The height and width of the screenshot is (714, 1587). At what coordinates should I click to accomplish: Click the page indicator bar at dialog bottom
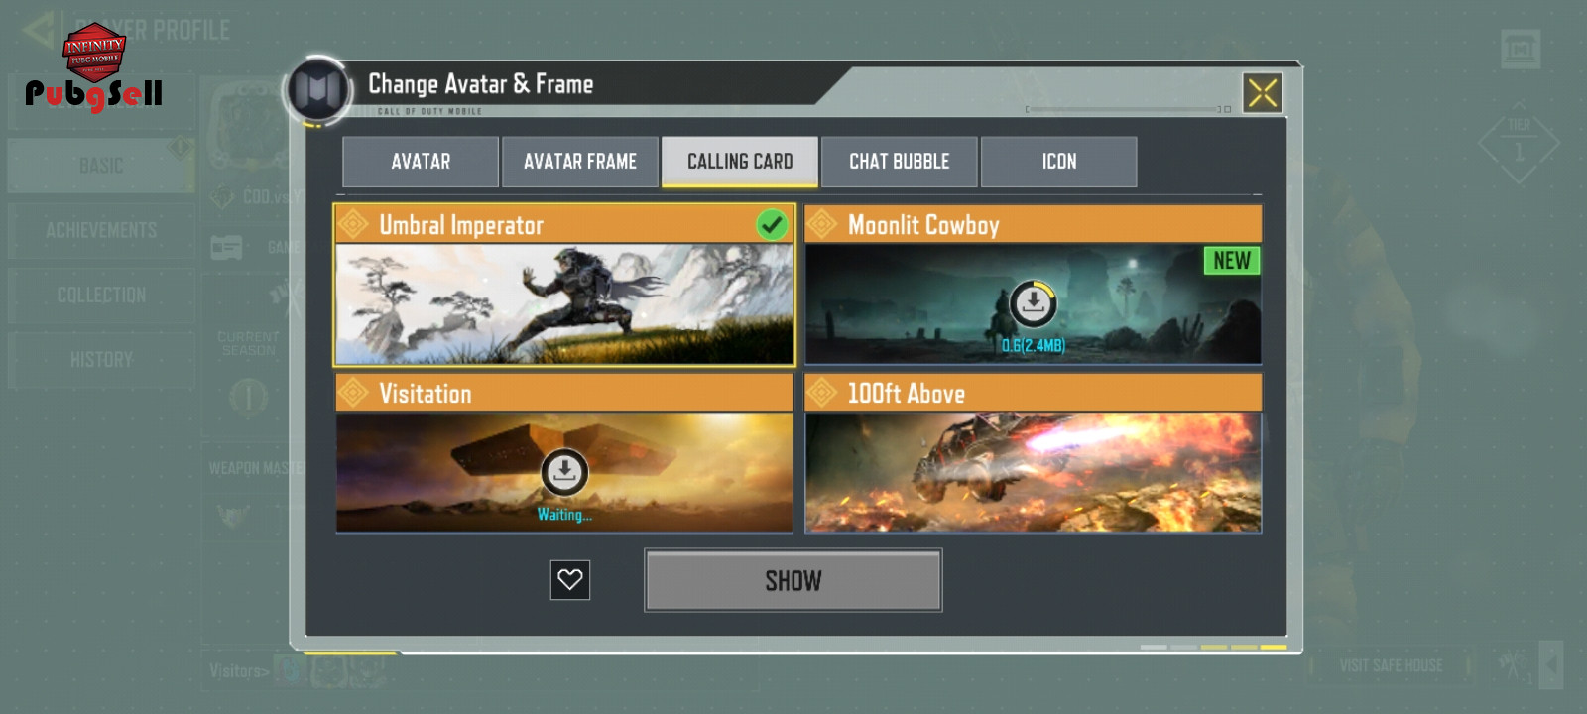coord(1214,647)
